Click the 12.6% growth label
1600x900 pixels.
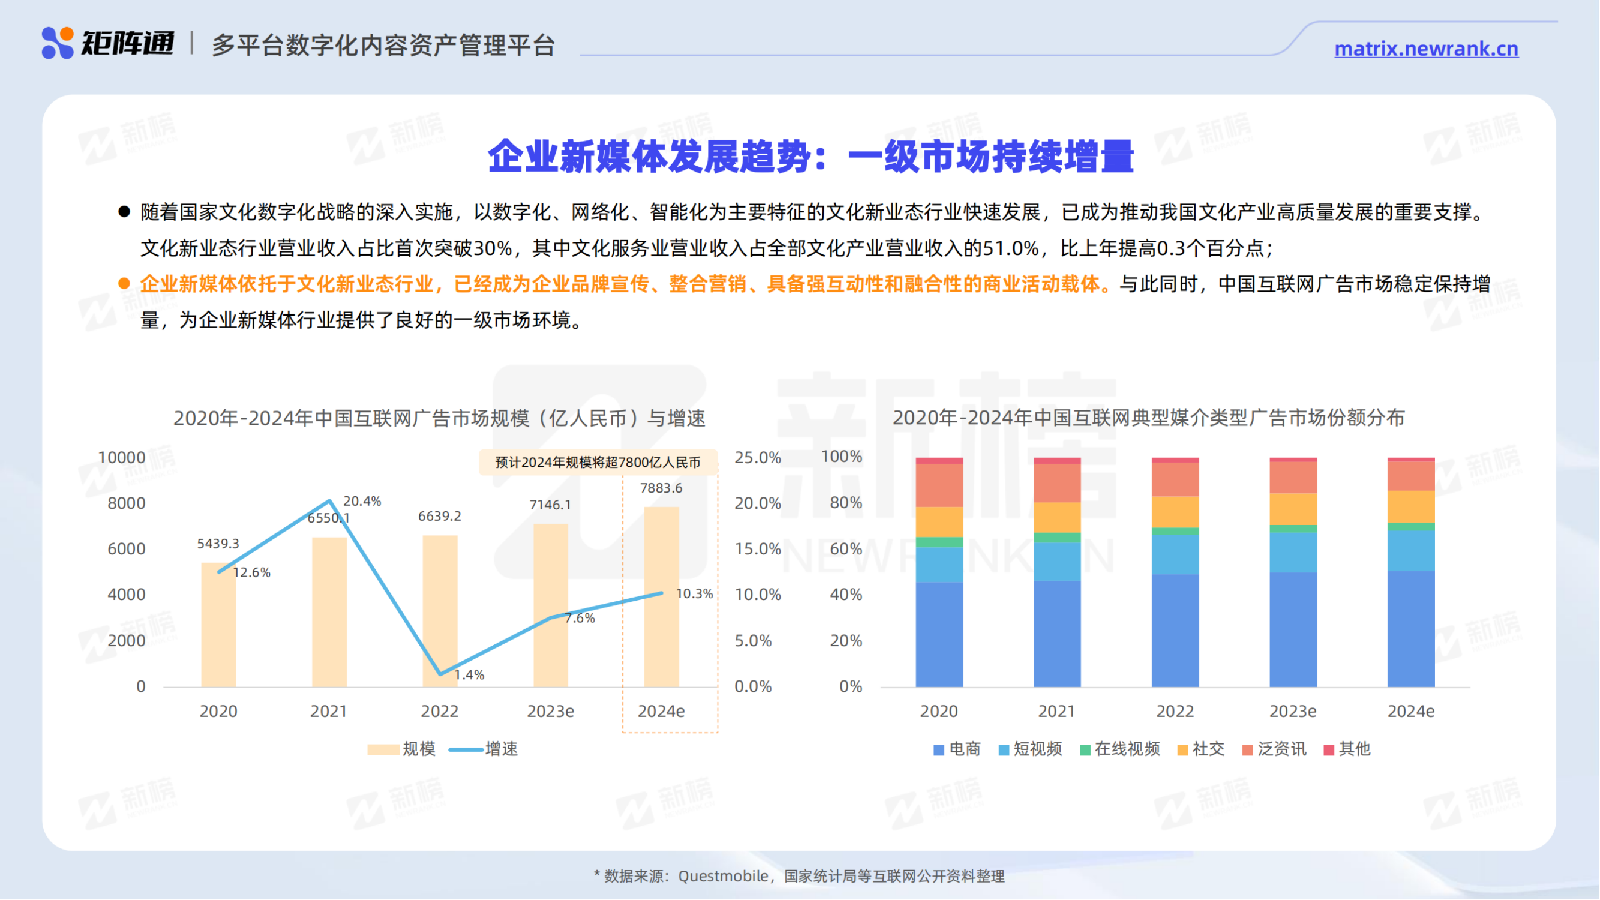click(251, 572)
